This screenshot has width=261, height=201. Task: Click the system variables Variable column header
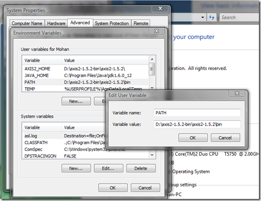pyautogui.click(x=42, y=128)
